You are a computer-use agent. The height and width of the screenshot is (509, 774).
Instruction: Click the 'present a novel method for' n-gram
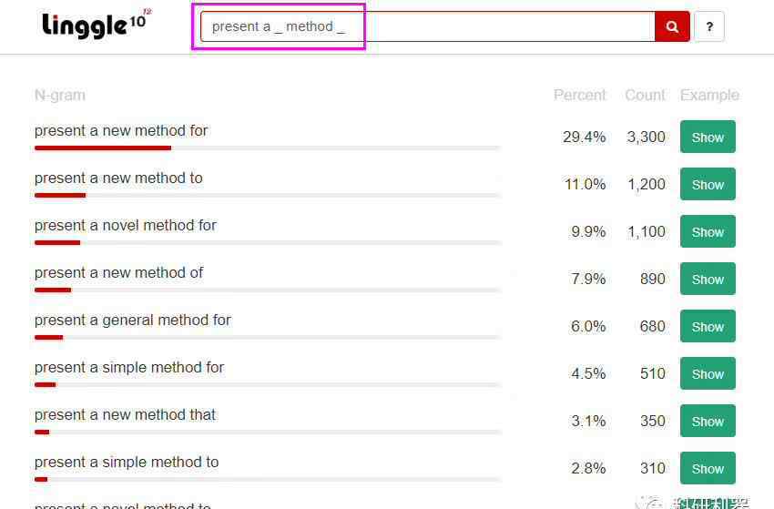point(126,226)
